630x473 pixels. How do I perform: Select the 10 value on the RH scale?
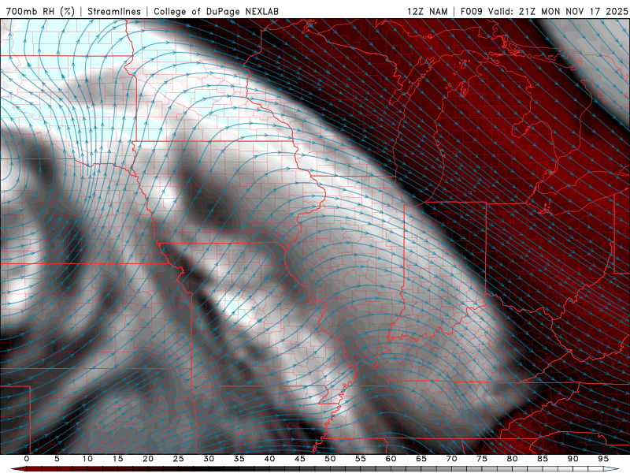(x=87, y=459)
